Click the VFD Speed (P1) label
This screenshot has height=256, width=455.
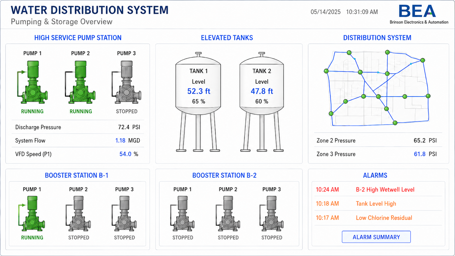pyautogui.click(x=33, y=154)
